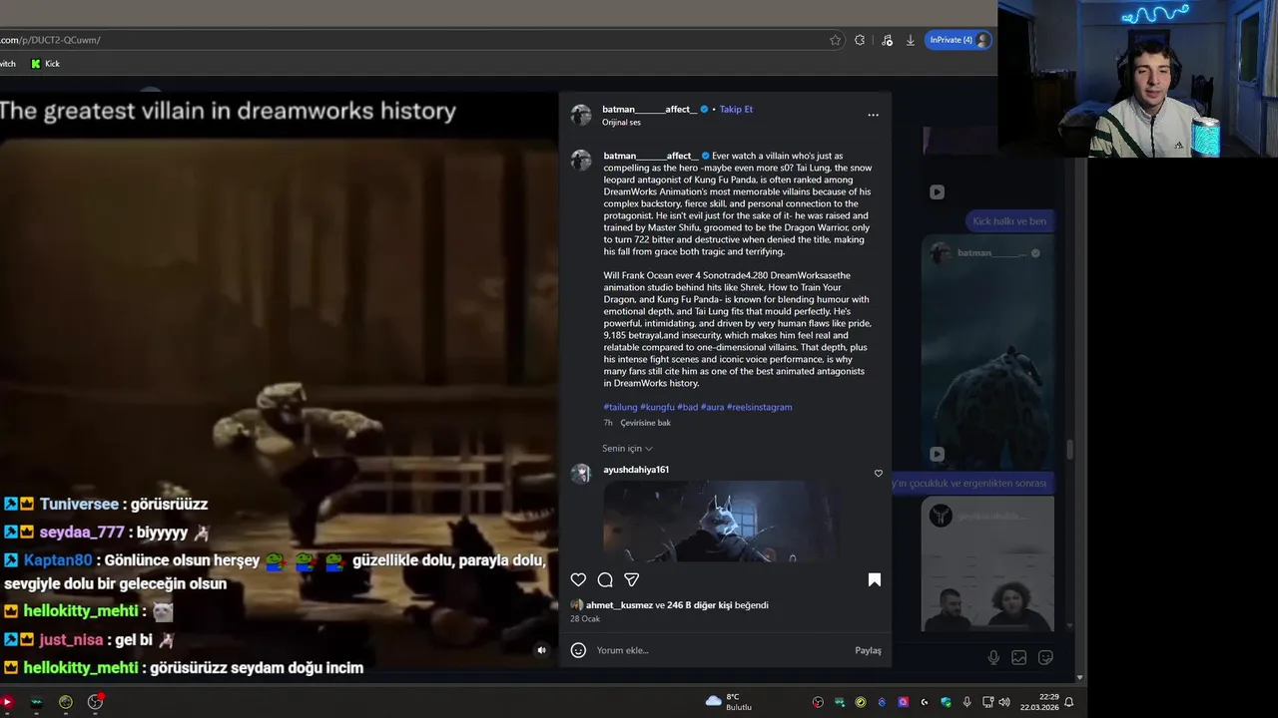Open the browser extensions puzzle icon
Image resolution: width=1278 pixels, height=718 pixels.
click(x=860, y=40)
